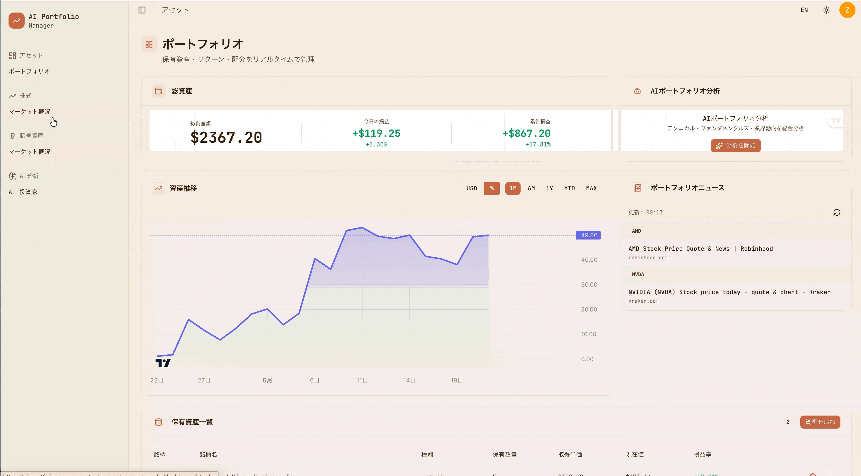This screenshot has width=861, height=476.
Task: Click the アセット grid icon in sidebar
Action: click(12, 55)
